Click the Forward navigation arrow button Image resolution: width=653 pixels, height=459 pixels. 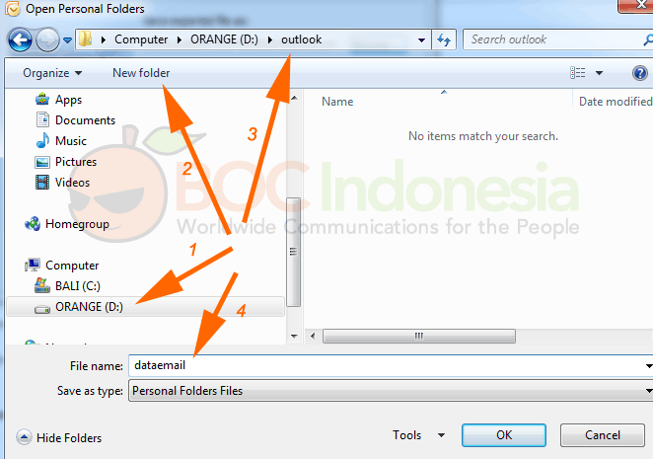47,40
